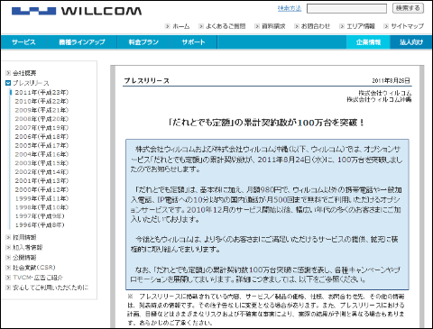Open 2003年(平成15年) press releases
The image size is (433, 329).
[41, 163]
